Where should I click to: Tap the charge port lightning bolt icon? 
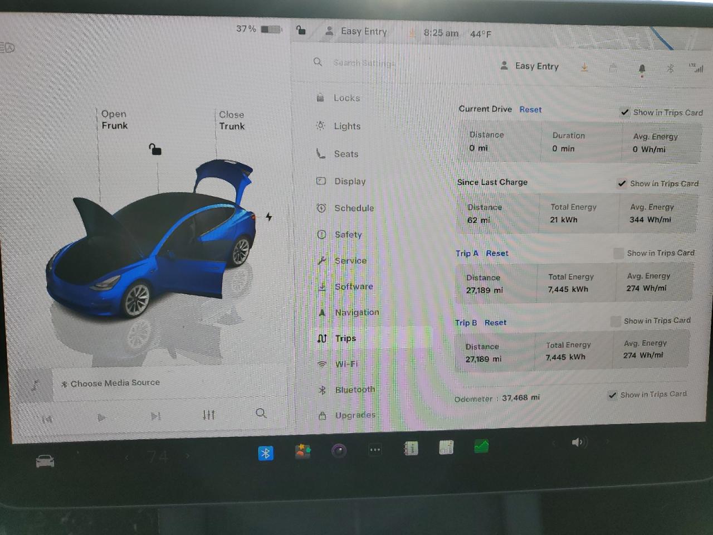pos(268,216)
